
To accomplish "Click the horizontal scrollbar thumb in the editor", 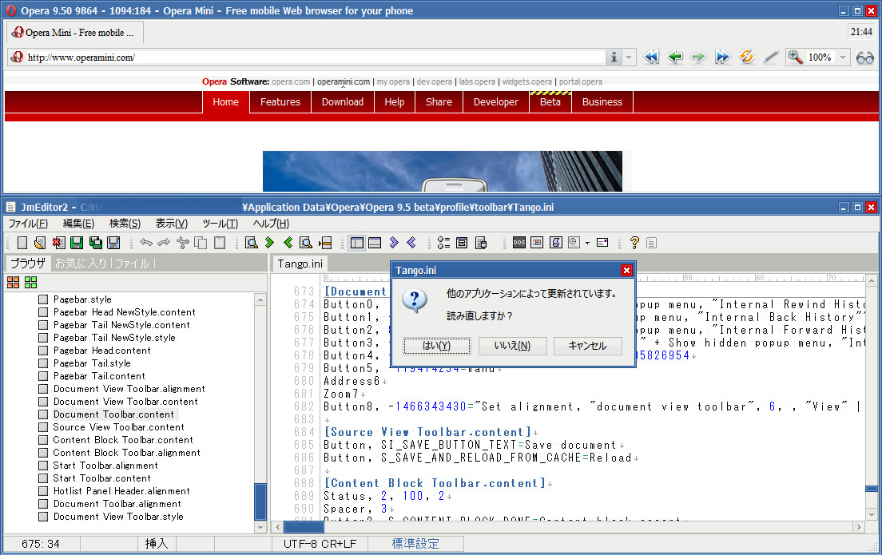I will (x=304, y=527).
